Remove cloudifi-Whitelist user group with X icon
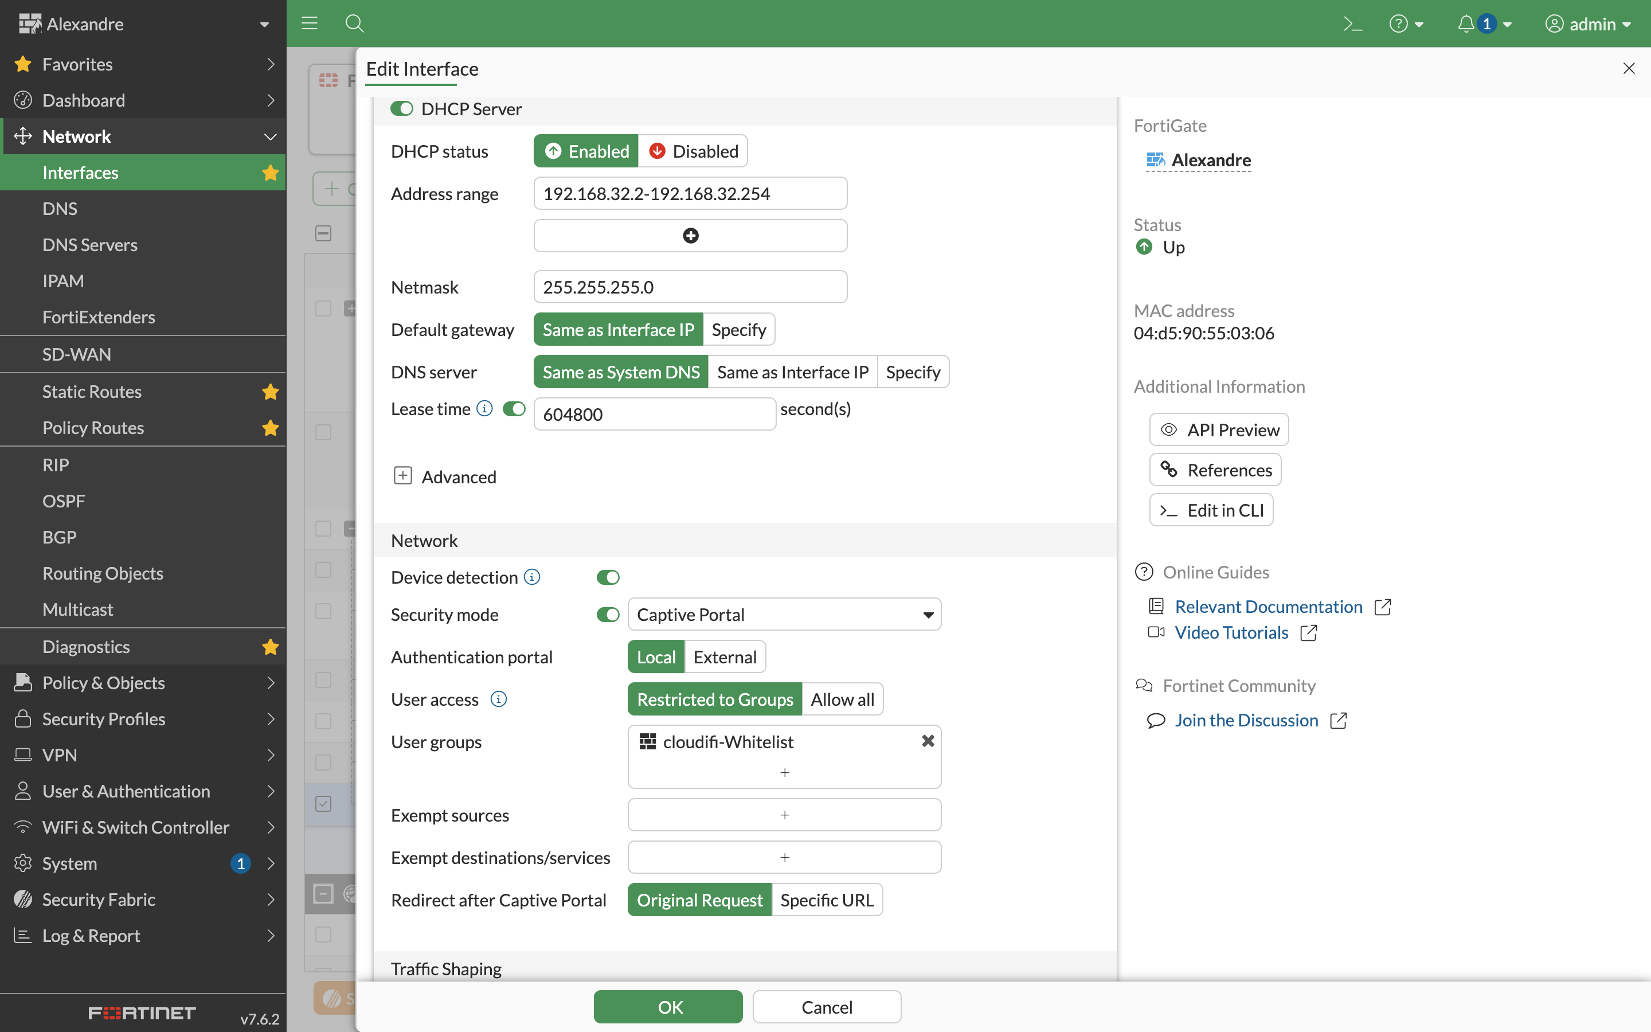This screenshot has height=1032, width=1651. point(928,741)
